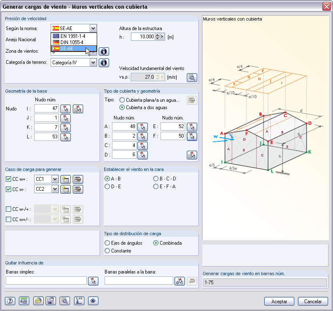Pick all roof nodes at once icon
333x311 pixels.
[192, 155]
